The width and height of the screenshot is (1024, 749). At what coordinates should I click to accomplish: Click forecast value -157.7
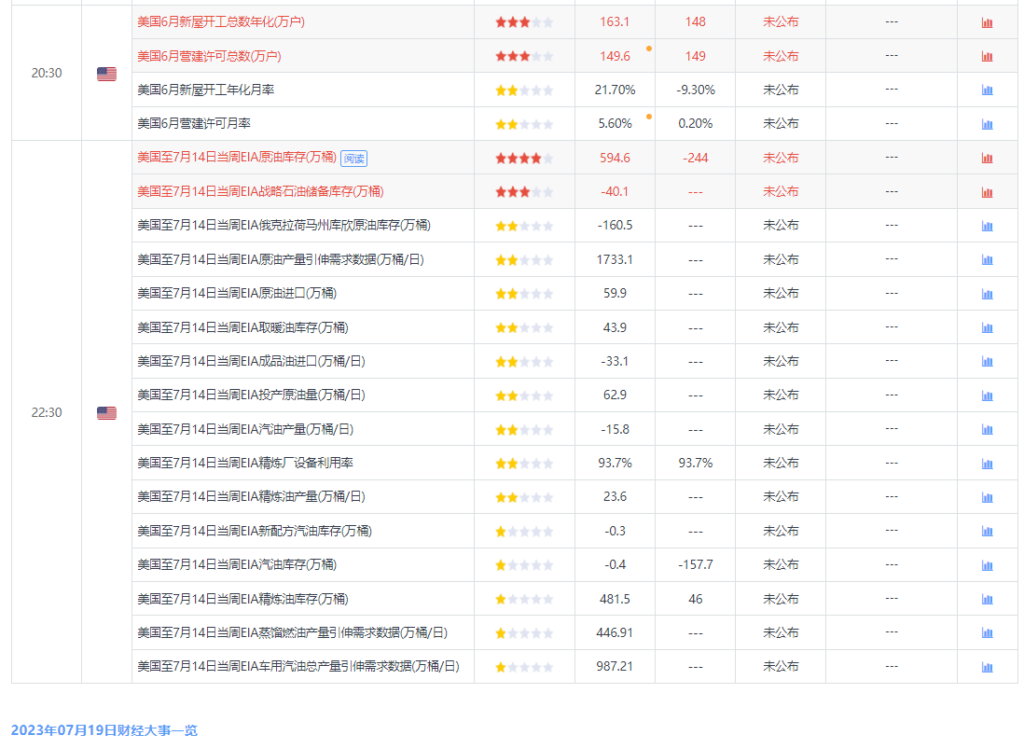[x=696, y=565]
